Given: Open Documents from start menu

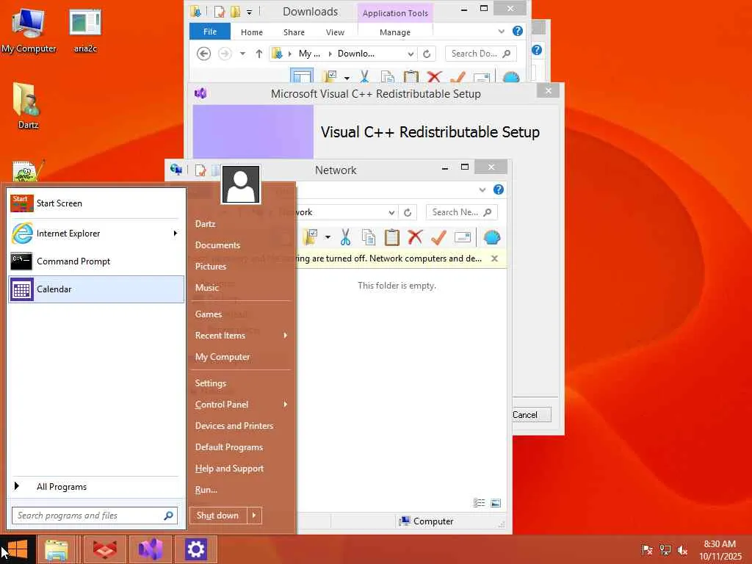Looking at the screenshot, I should [x=217, y=245].
